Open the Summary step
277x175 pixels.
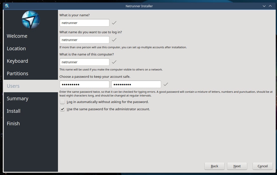coord(18,98)
